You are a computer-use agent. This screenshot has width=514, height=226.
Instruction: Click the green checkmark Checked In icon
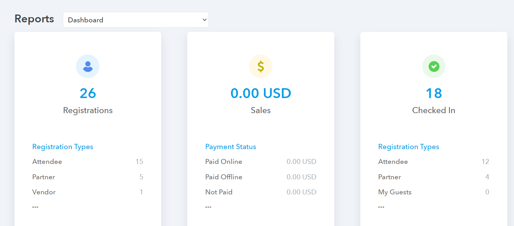tap(434, 66)
